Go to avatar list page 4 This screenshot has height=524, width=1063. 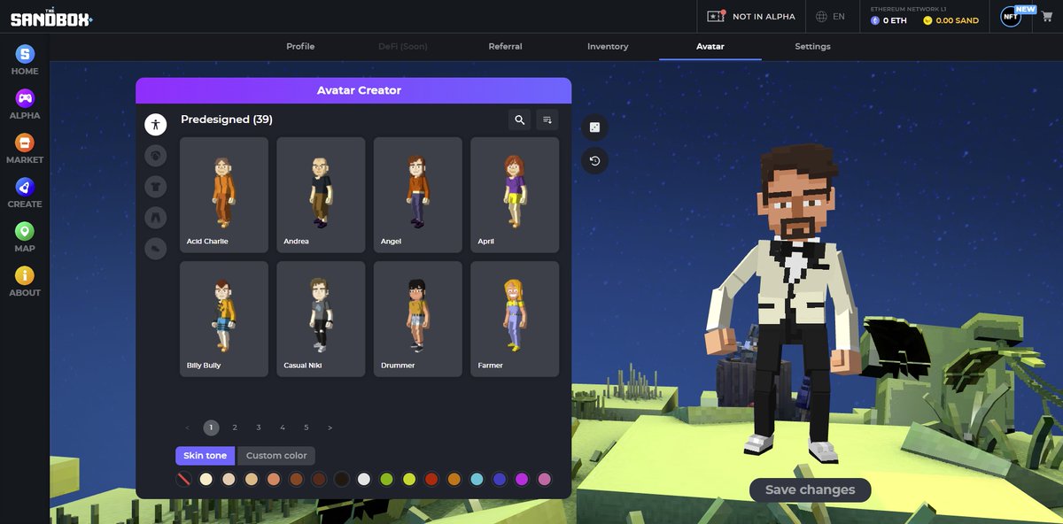tap(283, 428)
